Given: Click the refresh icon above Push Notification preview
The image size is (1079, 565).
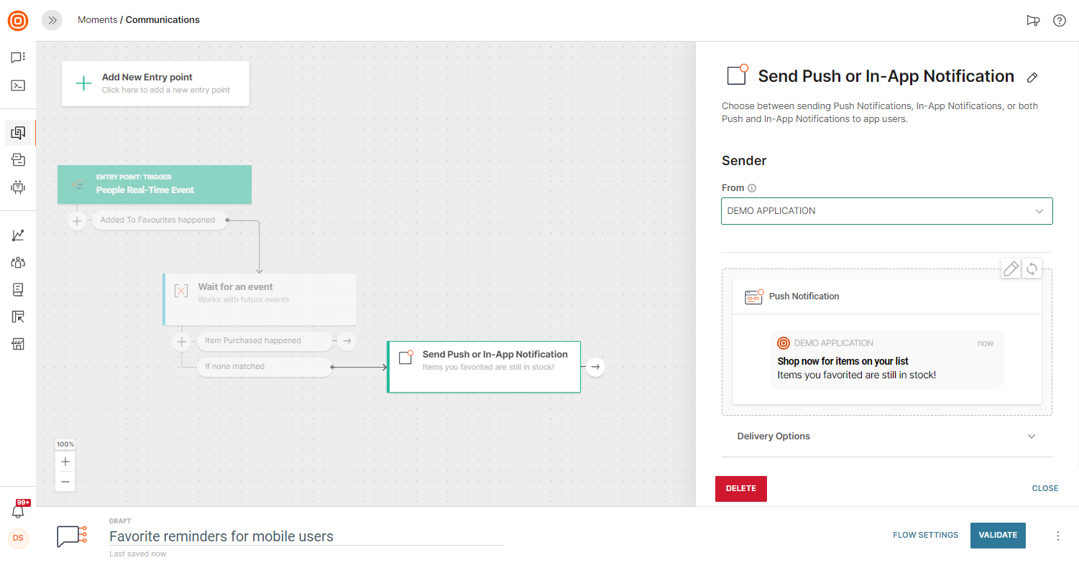Looking at the screenshot, I should 1032,269.
